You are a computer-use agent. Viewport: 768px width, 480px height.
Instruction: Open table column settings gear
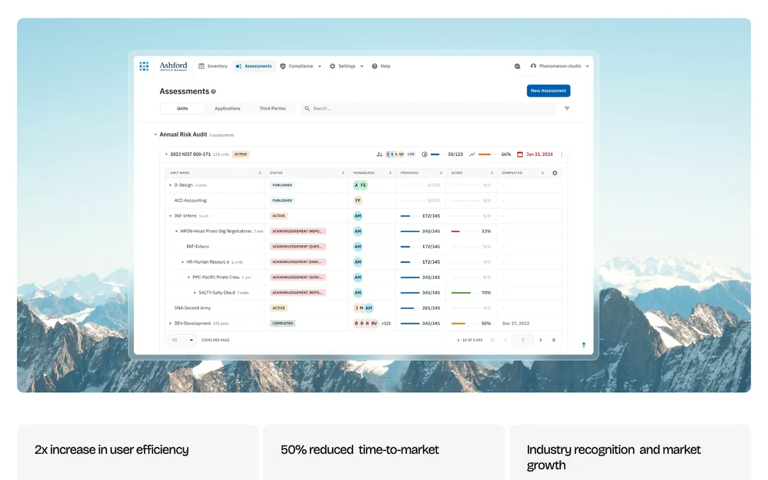[555, 173]
